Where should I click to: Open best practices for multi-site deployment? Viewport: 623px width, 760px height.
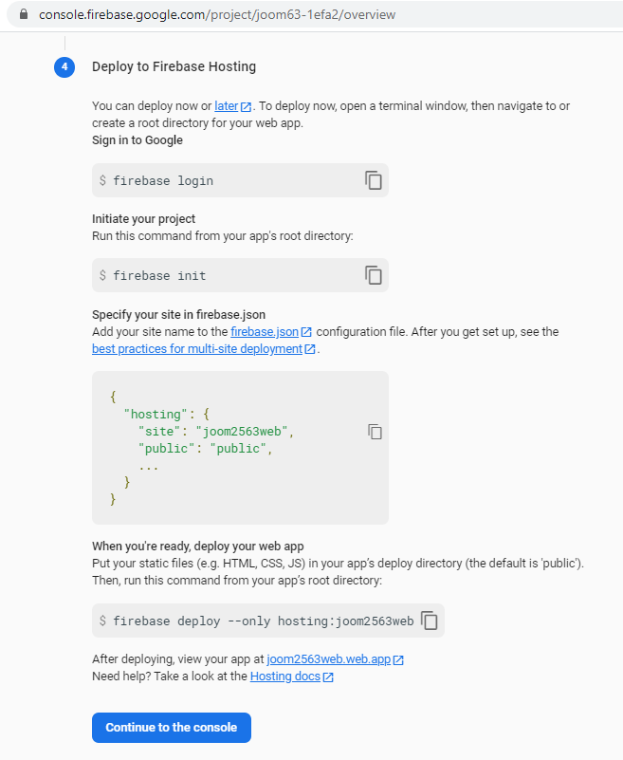pos(196,348)
